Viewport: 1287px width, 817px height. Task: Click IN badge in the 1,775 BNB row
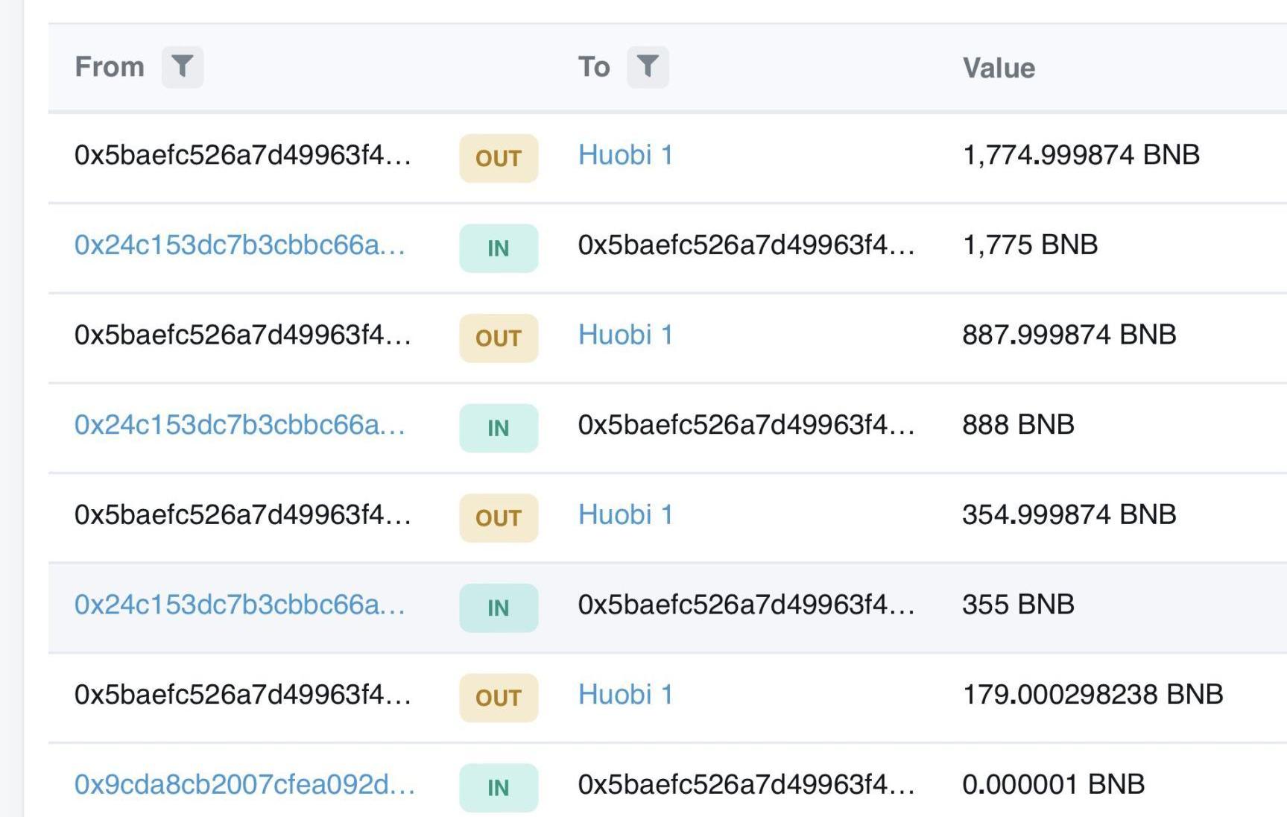(498, 248)
